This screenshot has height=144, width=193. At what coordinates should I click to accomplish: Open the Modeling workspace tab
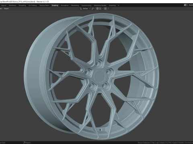pos(12,6)
